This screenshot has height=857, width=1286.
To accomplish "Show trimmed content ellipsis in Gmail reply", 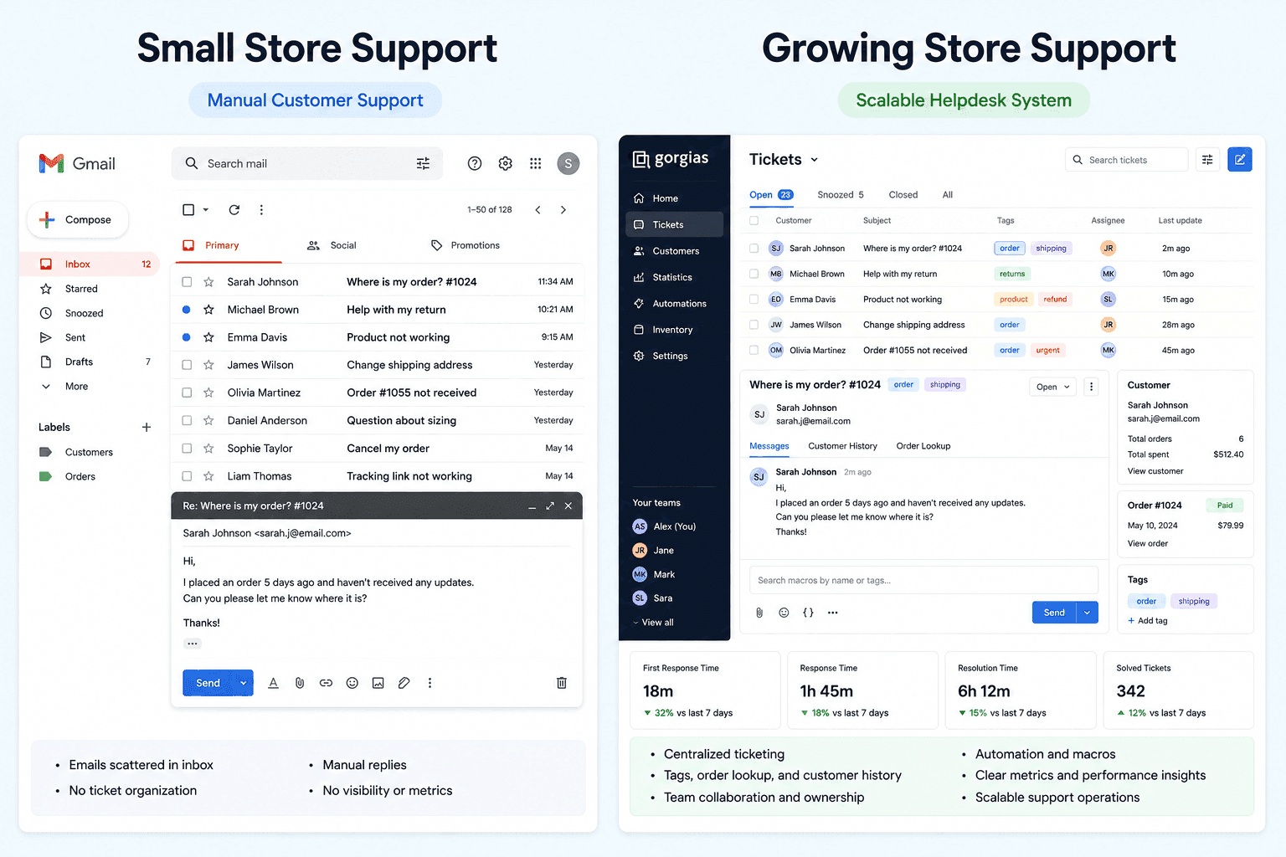I will (193, 644).
